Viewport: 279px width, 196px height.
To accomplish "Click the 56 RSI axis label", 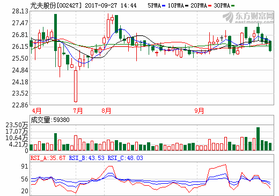I will click(25, 179).
